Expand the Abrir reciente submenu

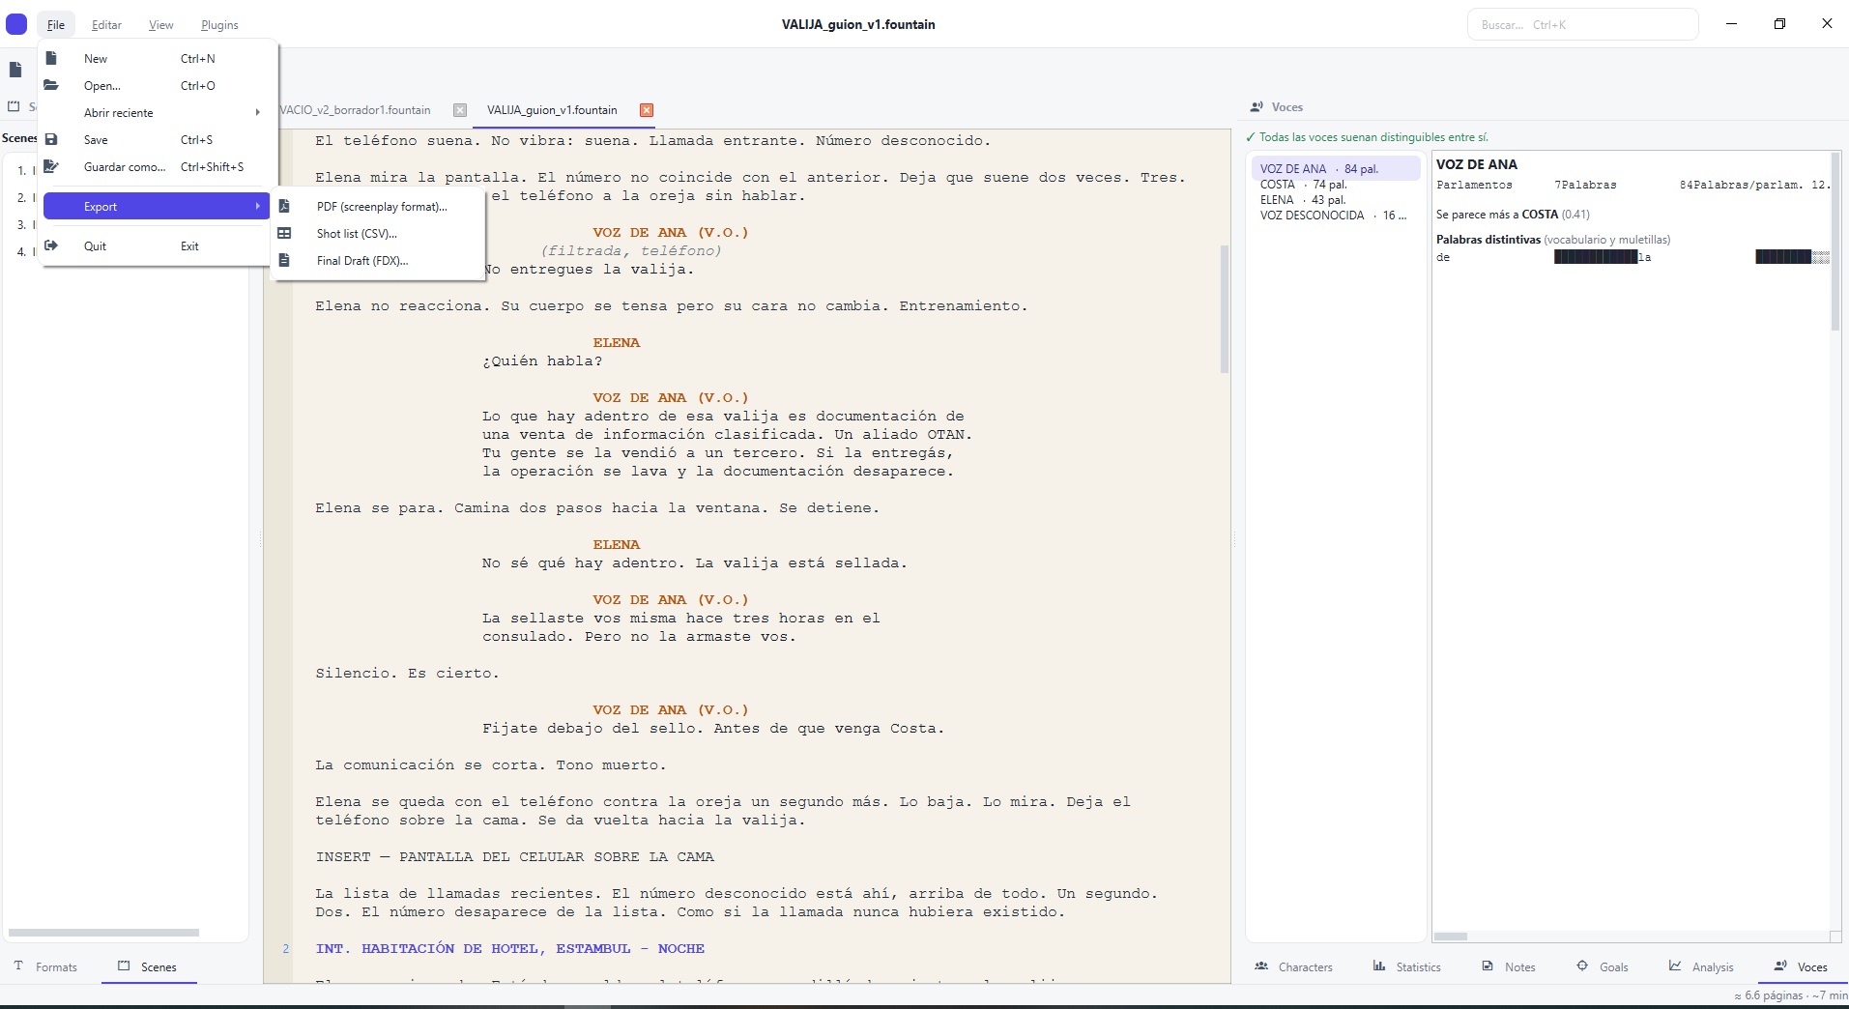155,112
